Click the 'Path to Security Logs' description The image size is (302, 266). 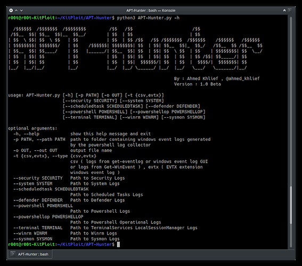coord(97,178)
